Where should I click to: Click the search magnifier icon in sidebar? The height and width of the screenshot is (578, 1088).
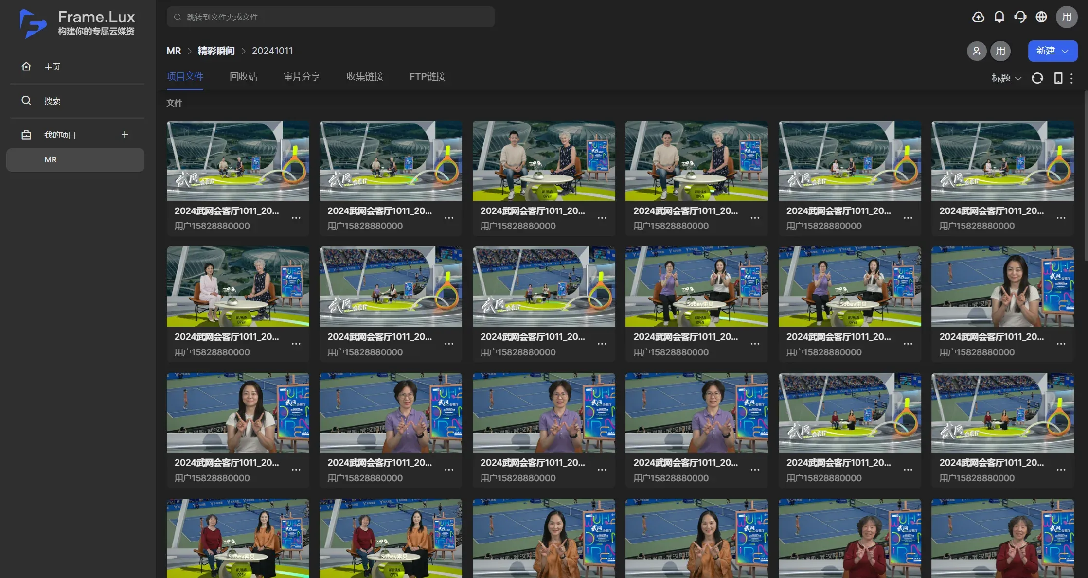(26, 101)
